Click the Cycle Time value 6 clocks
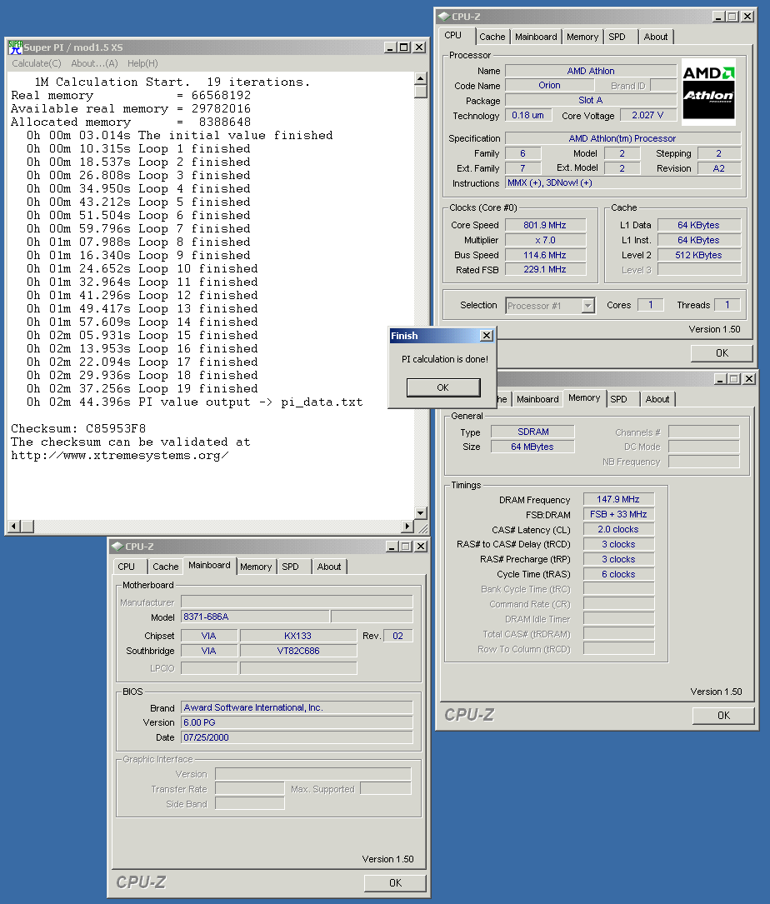 [x=618, y=574]
